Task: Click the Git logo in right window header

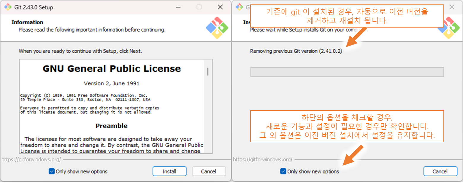Action: 448,28
